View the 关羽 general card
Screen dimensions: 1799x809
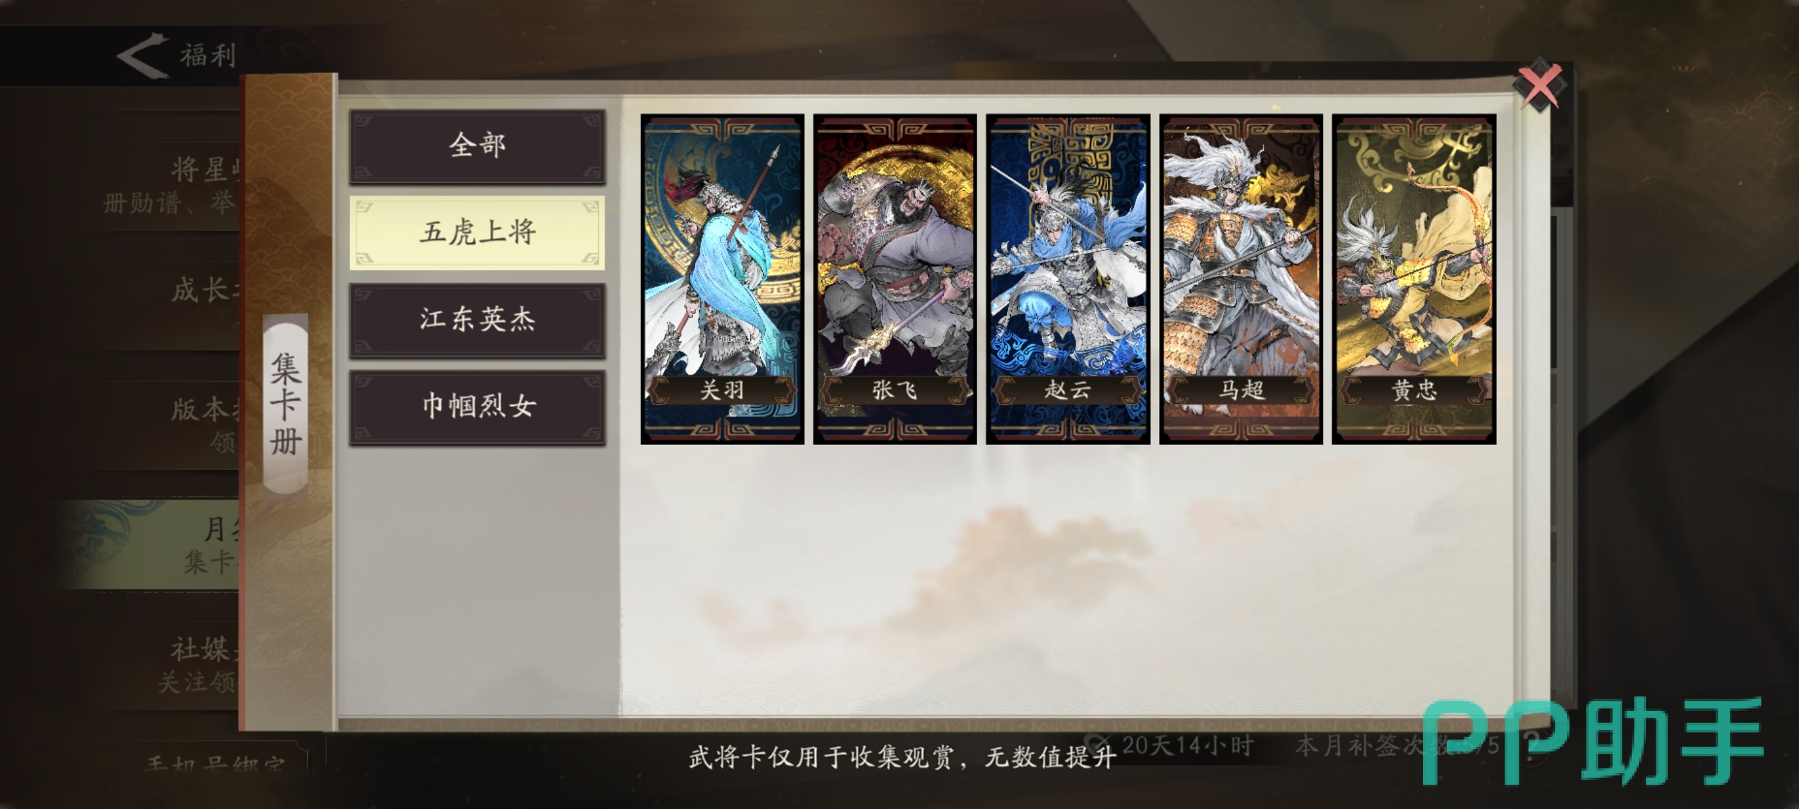click(722, 279)
